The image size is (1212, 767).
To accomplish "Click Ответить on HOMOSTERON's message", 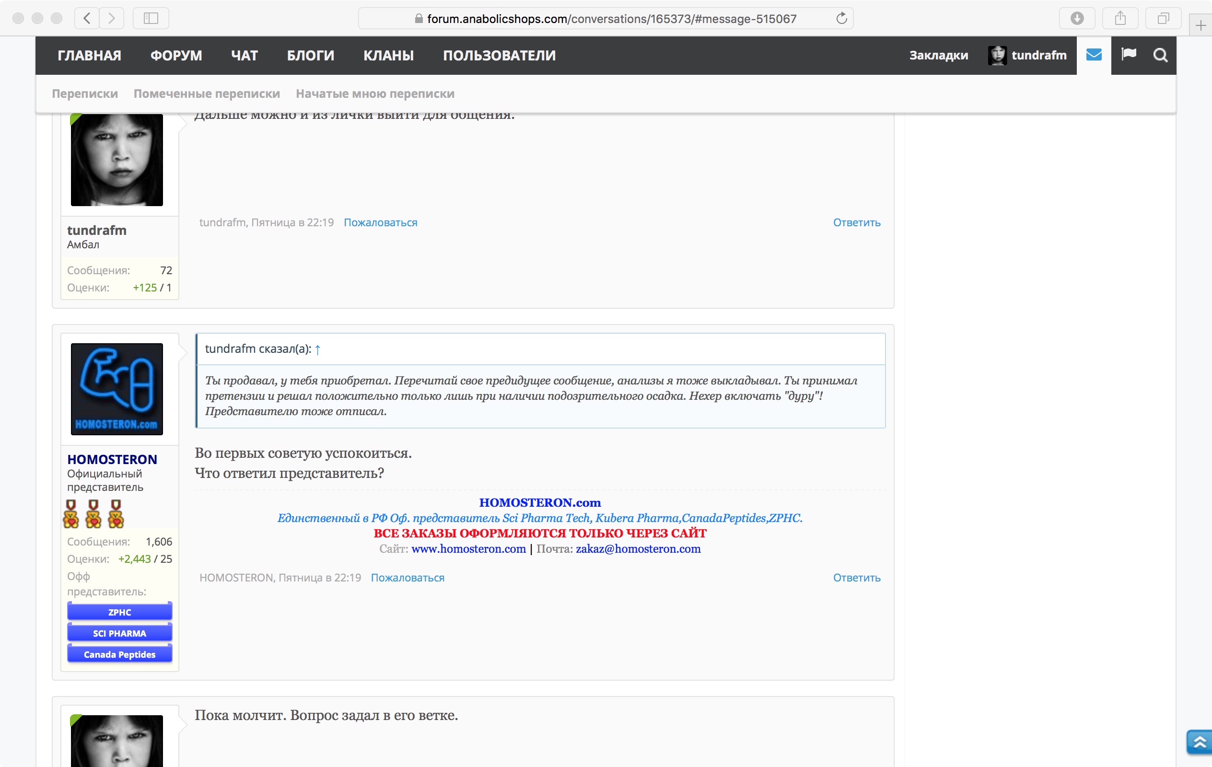I will coord(856,577).
